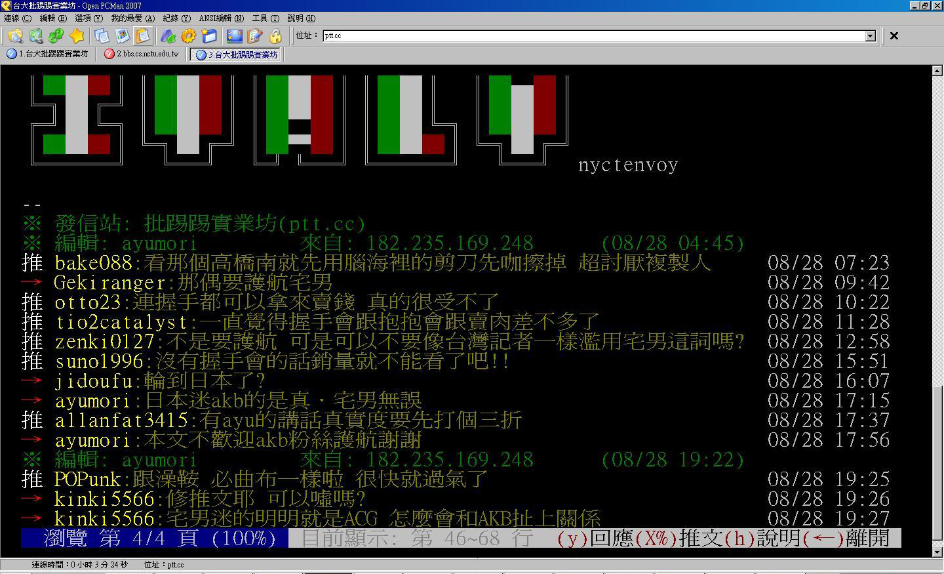Click the 瀏覽 第 4/4 頁 (100%) indicator
944x574 pixels.
coord(155,539)
